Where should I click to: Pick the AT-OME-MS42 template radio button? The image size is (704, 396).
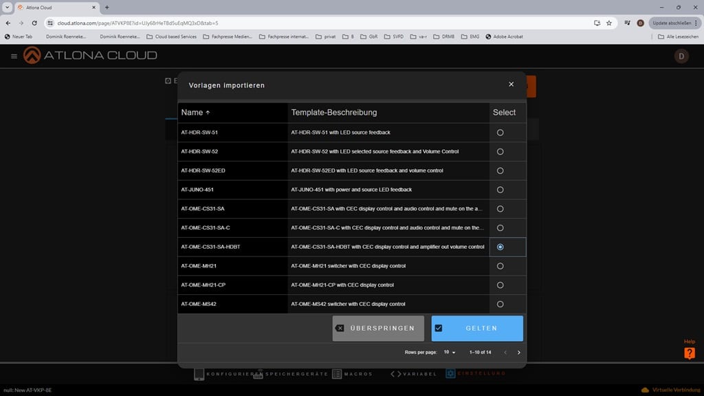[x=500, y=305]
